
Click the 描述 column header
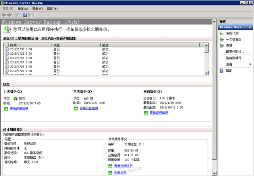tap(150, 45)
